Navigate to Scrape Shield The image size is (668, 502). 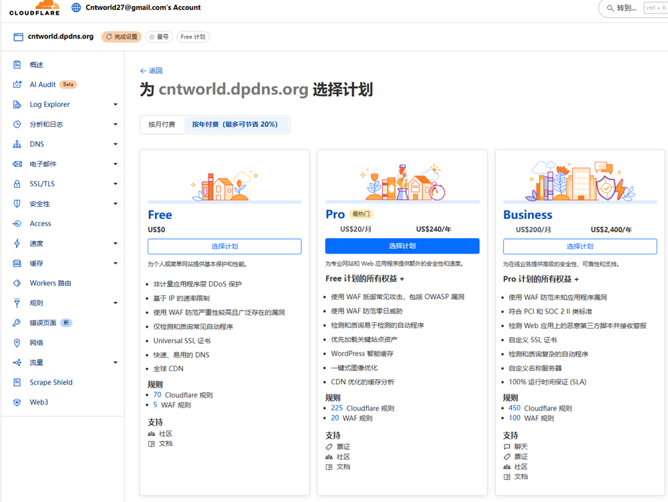tap(51, 383)
